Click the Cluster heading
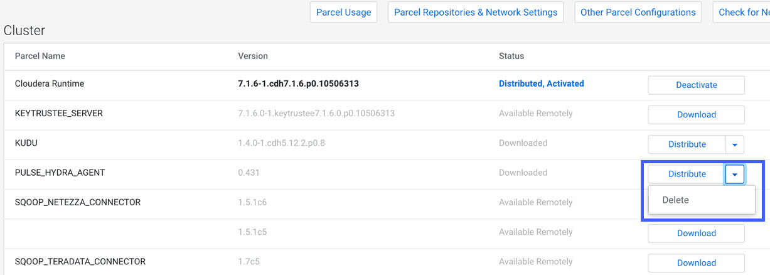 (x=24, y=30)
